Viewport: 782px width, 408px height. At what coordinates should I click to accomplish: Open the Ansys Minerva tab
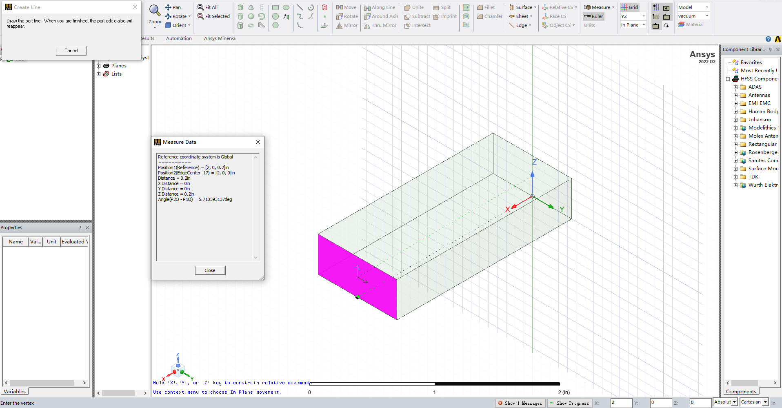click(x=220, y=38)
